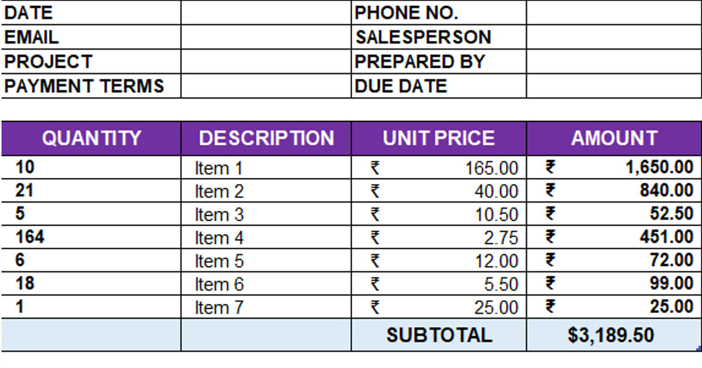This screenshot has width=702, height=368.
Task: Select the amount cell showing 1,650.00
Action: click(614, 168)
